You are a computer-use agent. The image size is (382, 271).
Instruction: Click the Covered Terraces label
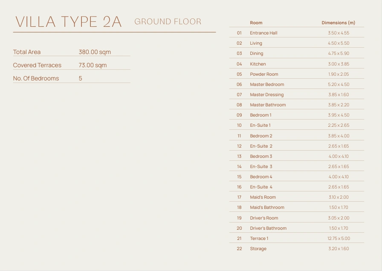click(x=37, y=65)
